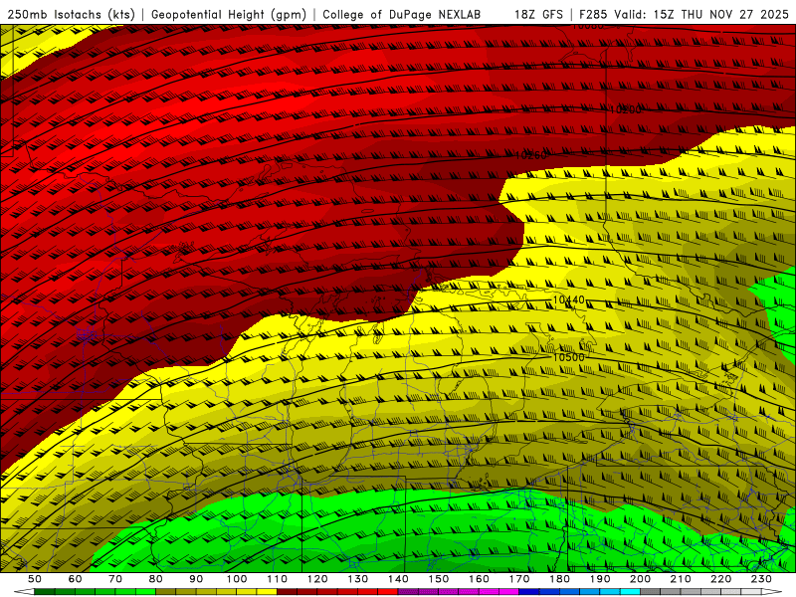Click the 90 value on the color scale
This screenshot has height=597, width=796.
196,579
